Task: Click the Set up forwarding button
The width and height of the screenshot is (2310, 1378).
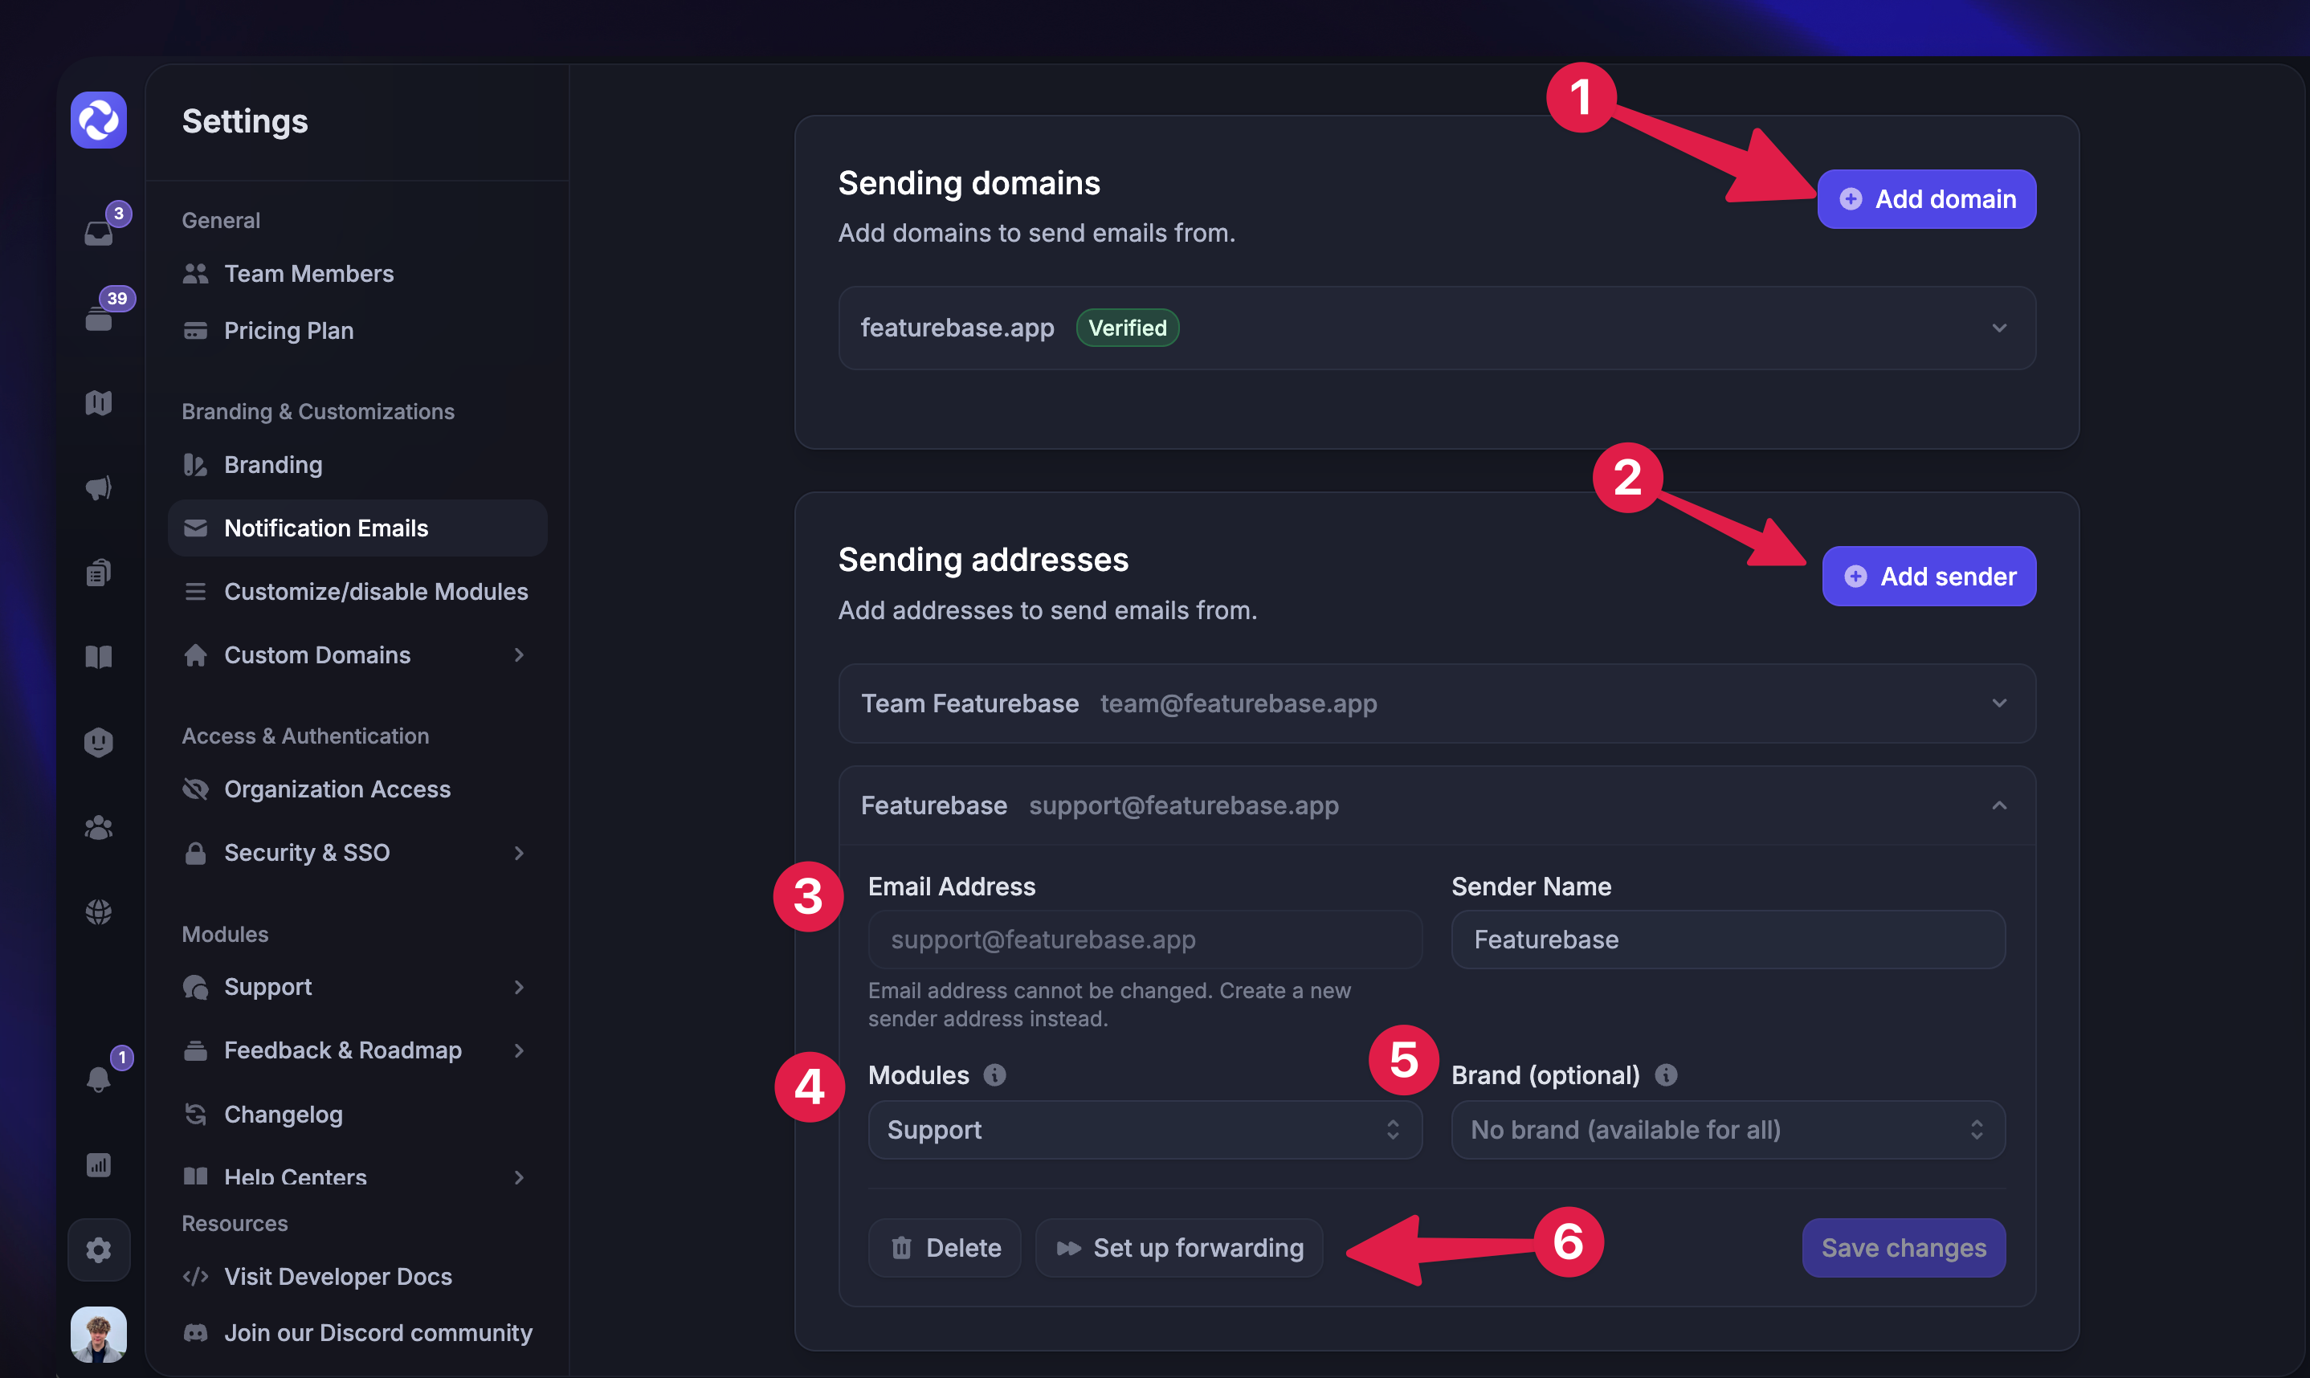Action: pyautogui.click(x=1179, y=1247)
